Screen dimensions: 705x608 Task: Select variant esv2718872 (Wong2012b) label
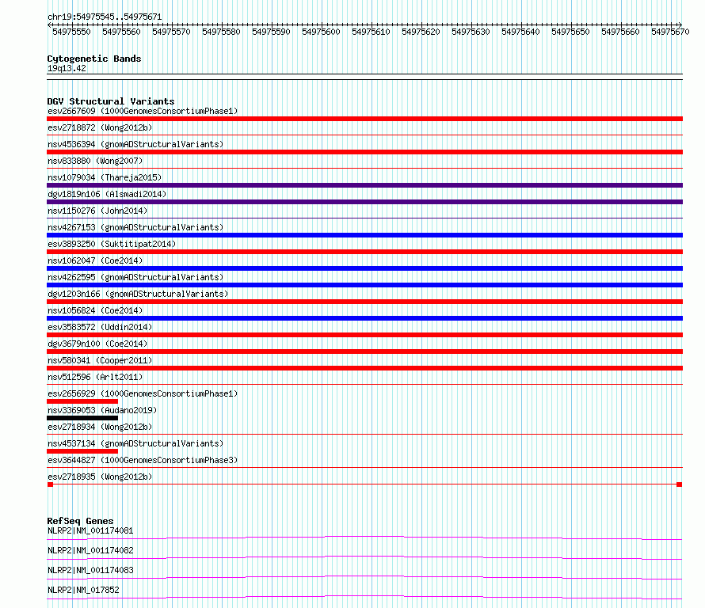point(100,127)
